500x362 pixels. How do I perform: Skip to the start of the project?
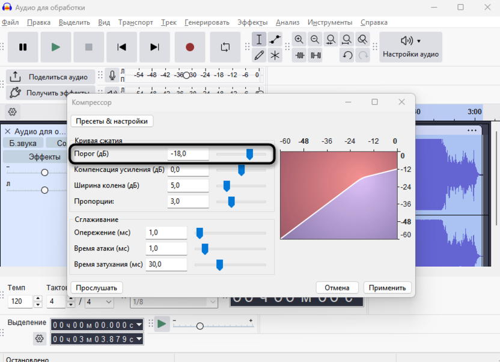pyautogui.click(x=122, y=47)
